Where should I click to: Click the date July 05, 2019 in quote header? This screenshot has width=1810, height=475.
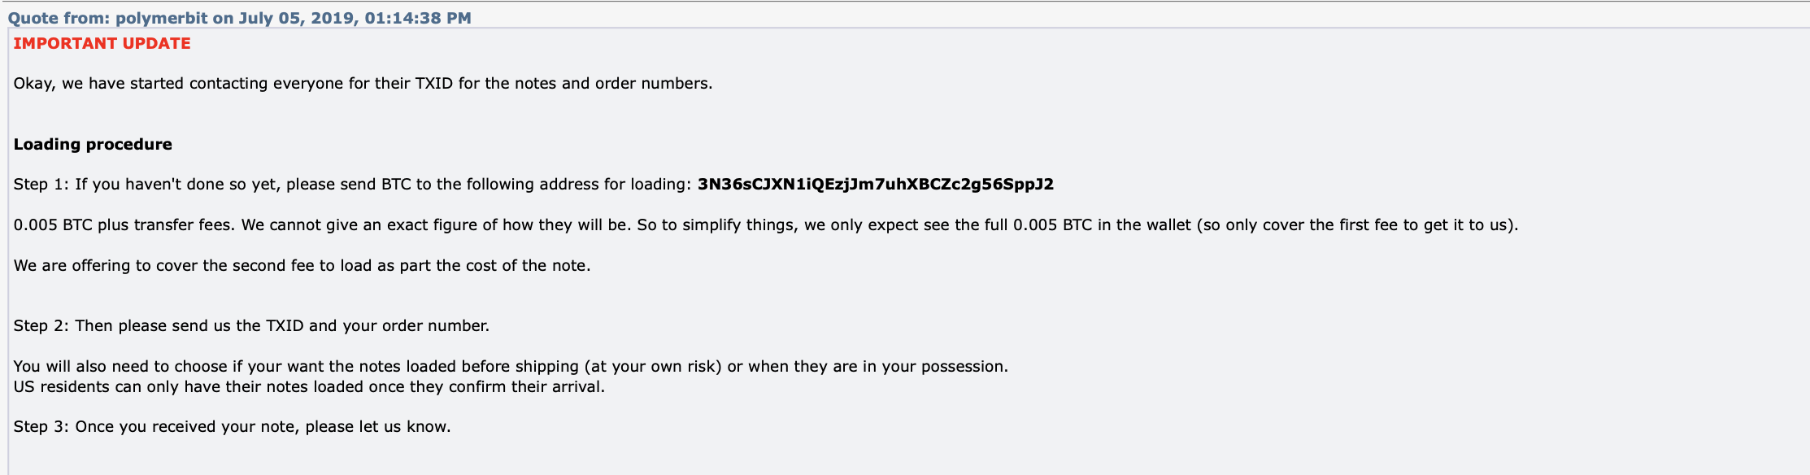pyautogui.click(x=297, y=18)
